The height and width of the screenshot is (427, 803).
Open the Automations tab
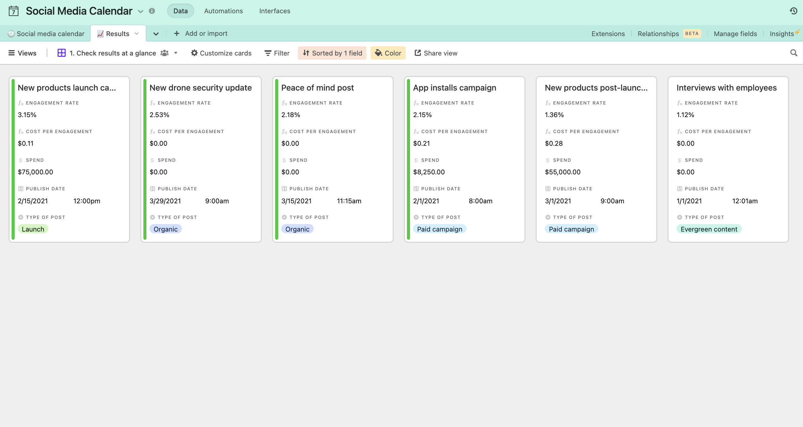pos(223,11)
